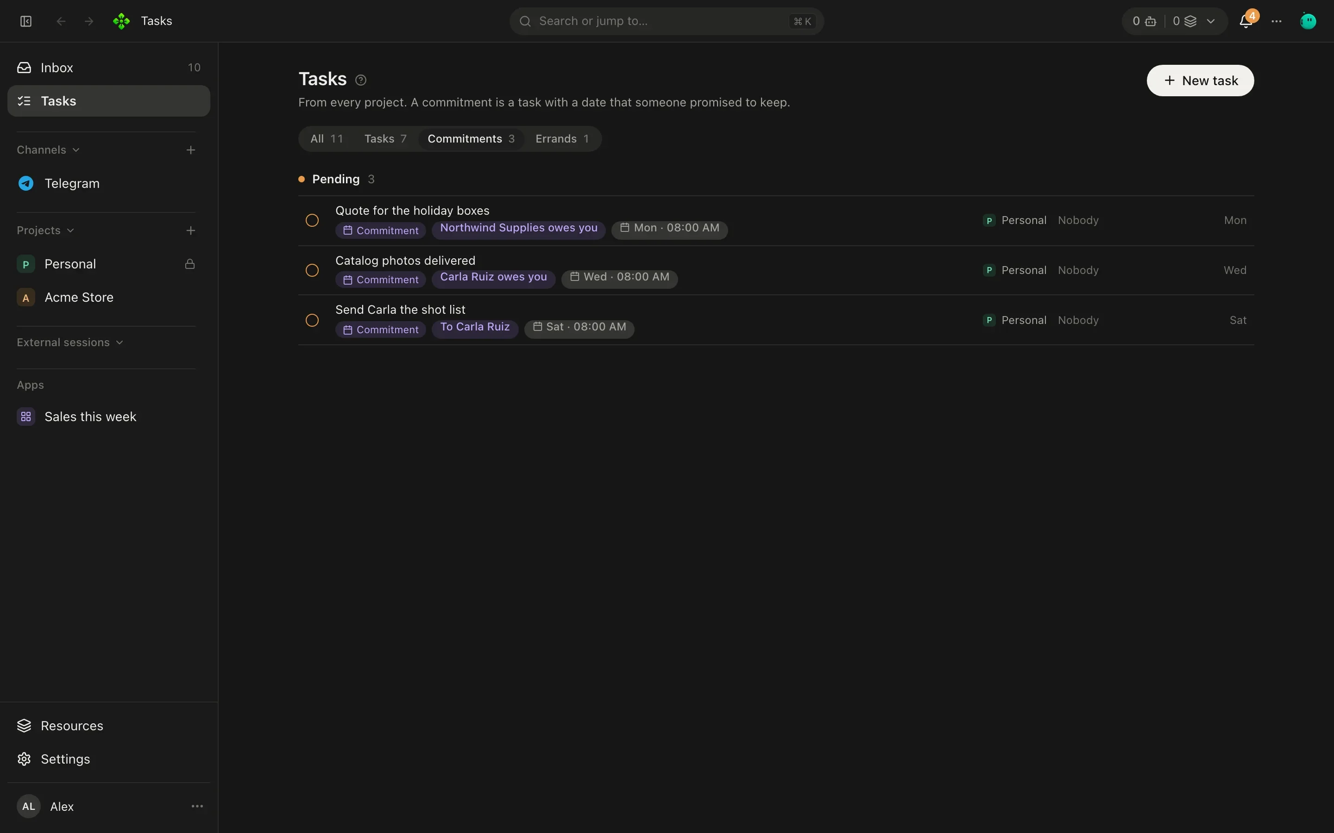Viewport: 1334px width, 833px height.
Task: Expand the External sessions section
Action: pos(70,342)
